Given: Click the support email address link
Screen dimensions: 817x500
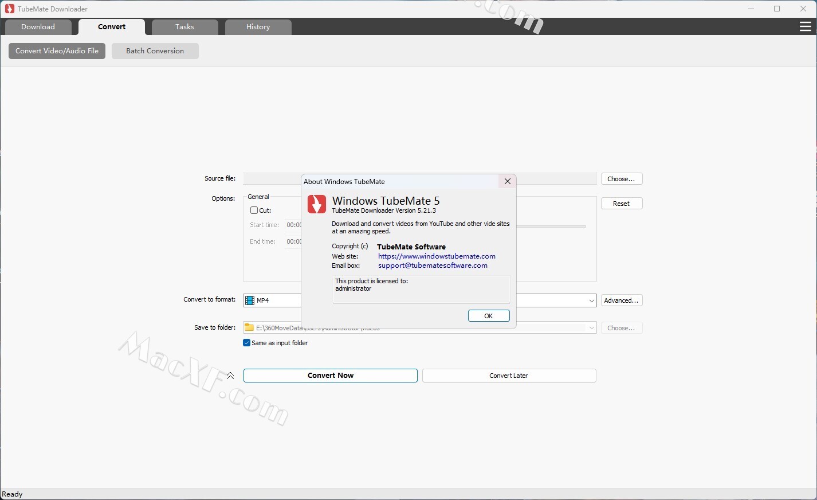Looking at the screenshot, I should pyautogui.click(x=433, y=265).
